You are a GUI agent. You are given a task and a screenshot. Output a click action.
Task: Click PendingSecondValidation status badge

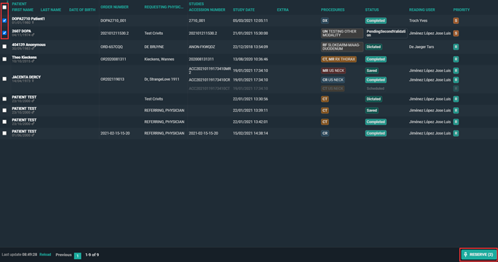[386, 33]
